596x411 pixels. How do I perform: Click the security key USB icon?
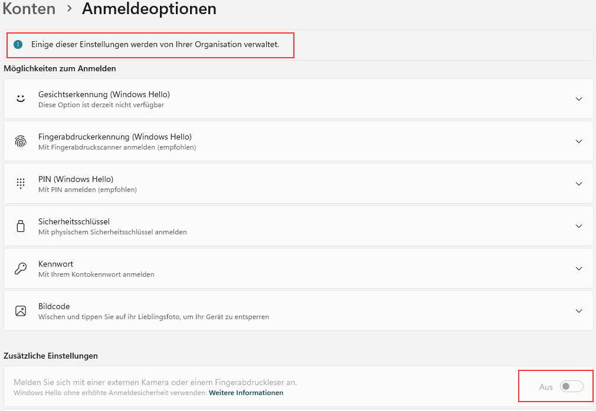[21, 226]
